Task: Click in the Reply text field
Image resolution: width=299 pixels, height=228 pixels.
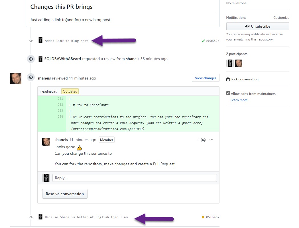Action: tap(135, 178)
